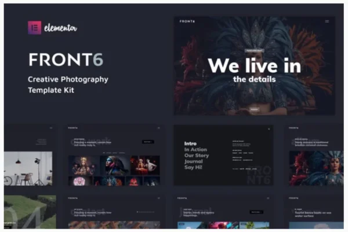Click the FRONT6 logo above portfolio grid
The width and height of the screenshot is (348, 232).
coord(72,128)
